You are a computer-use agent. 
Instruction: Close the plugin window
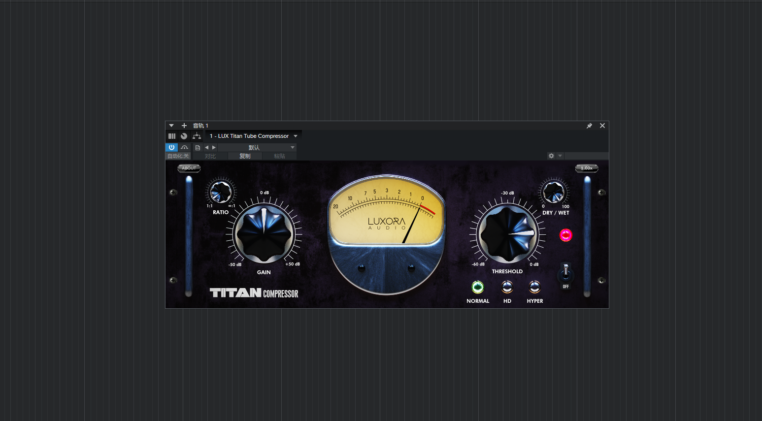point(602,126)
